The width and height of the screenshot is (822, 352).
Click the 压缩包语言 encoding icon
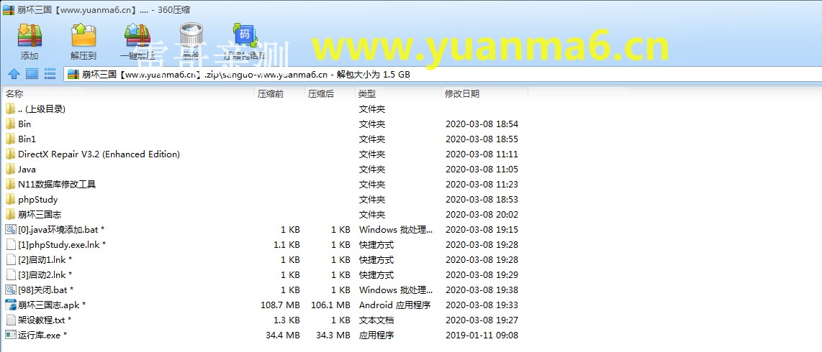tap(244, 36)
